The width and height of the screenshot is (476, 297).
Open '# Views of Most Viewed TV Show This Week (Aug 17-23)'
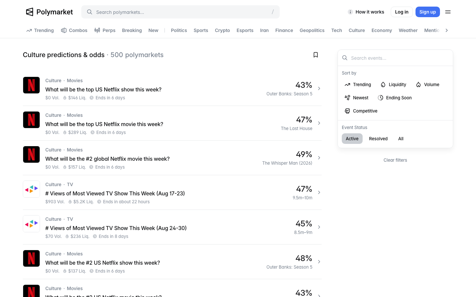[x=115, y=193]
